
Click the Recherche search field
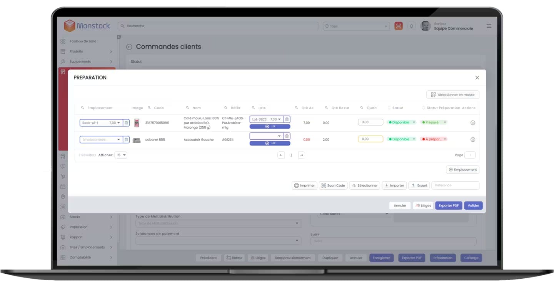tap(218, 26)
